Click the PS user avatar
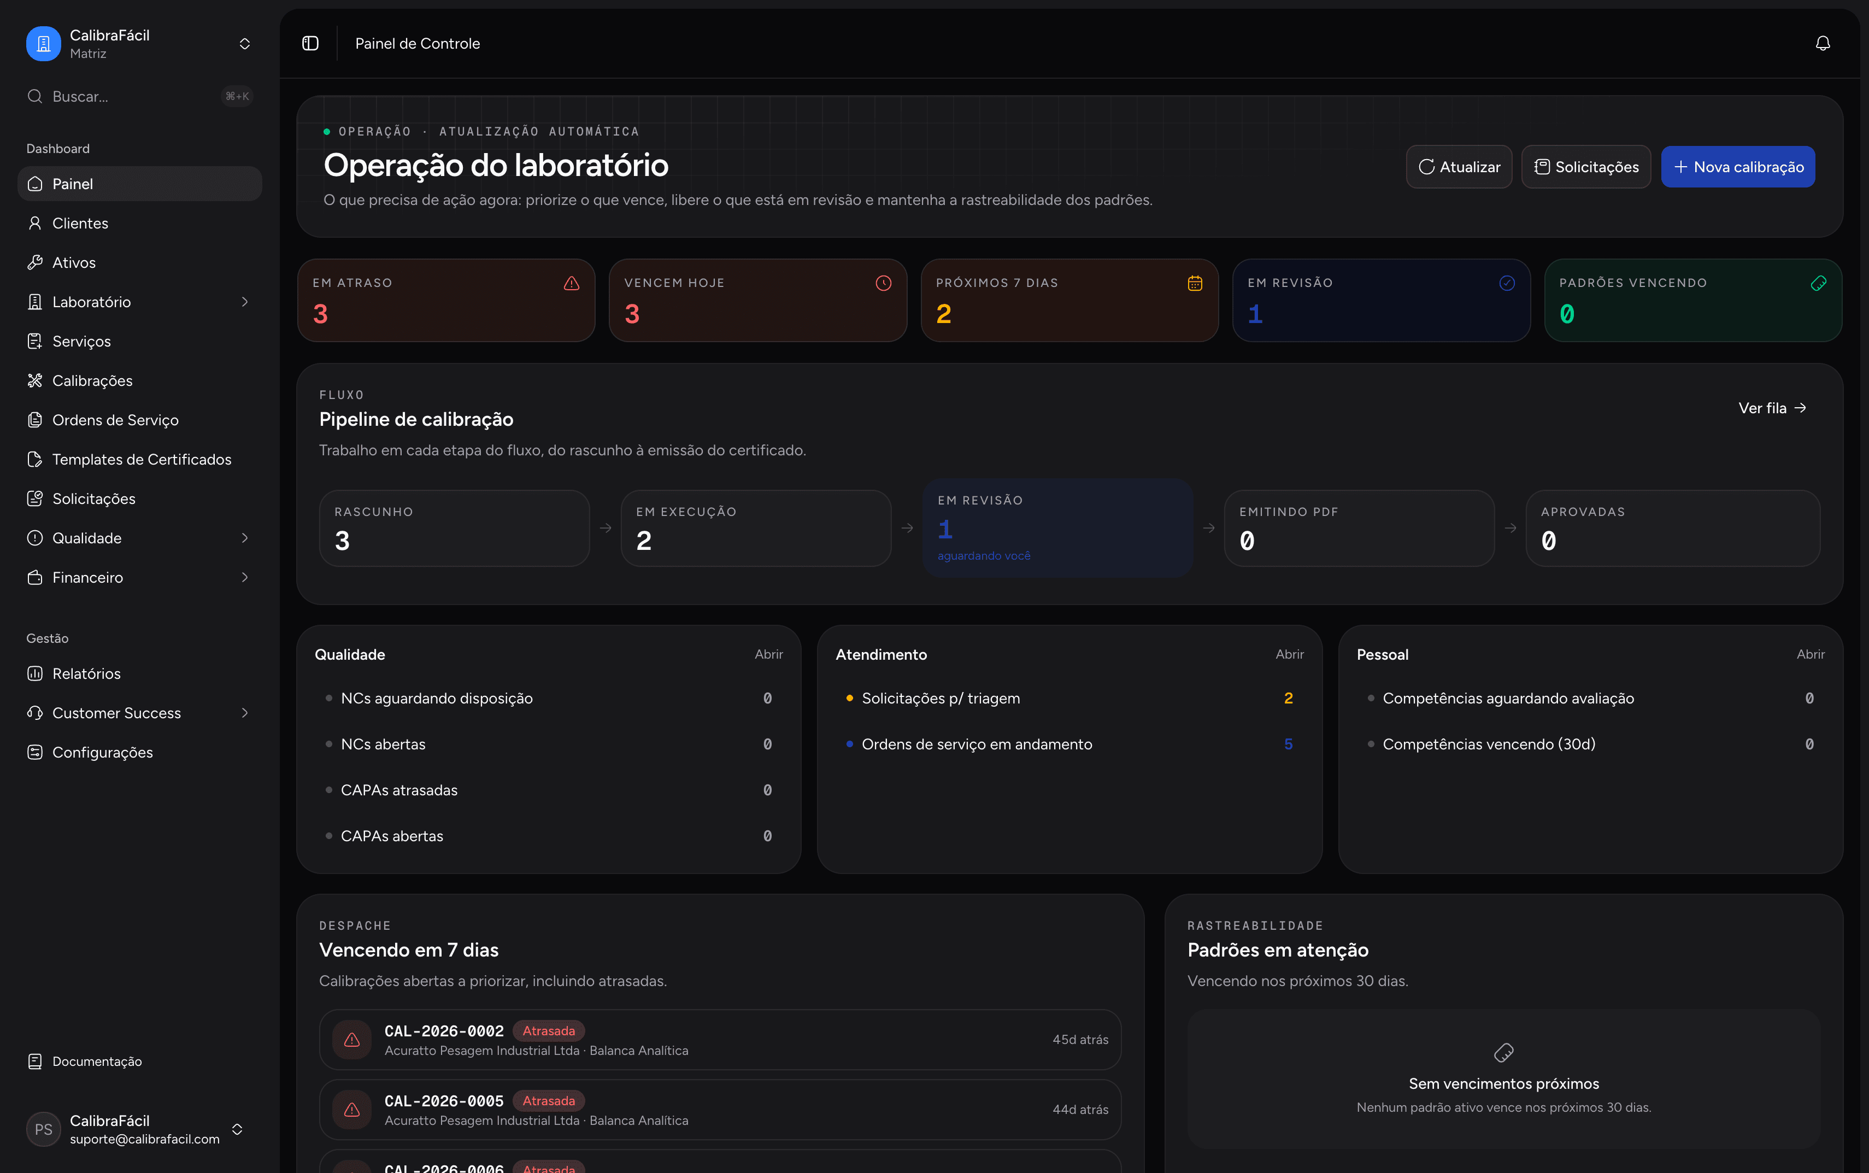Image resolution: width=1869 pixels, height=1173 pixels. click(x=43, y=1130)
